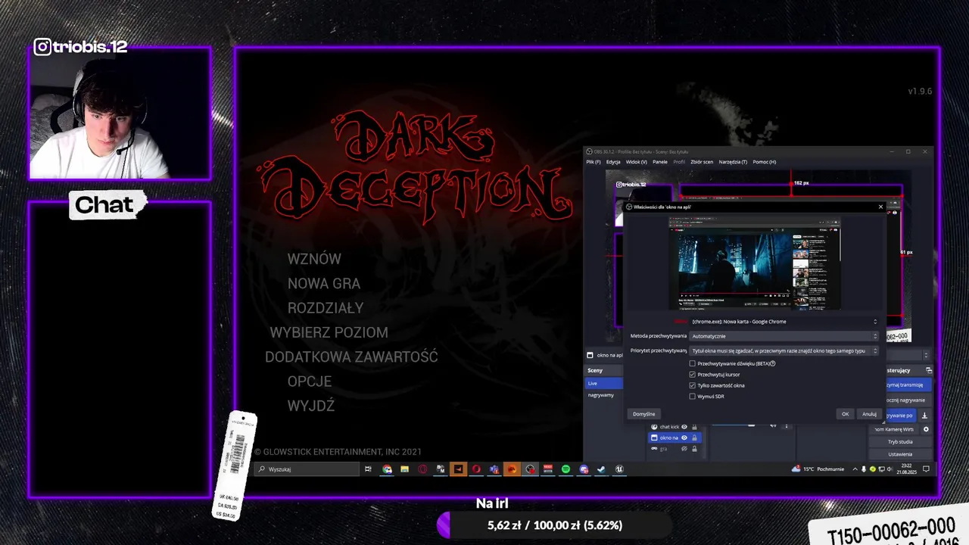Open the notification center icon
The width and height of the screenshot is (969, 545).
[x=926, y=469]
